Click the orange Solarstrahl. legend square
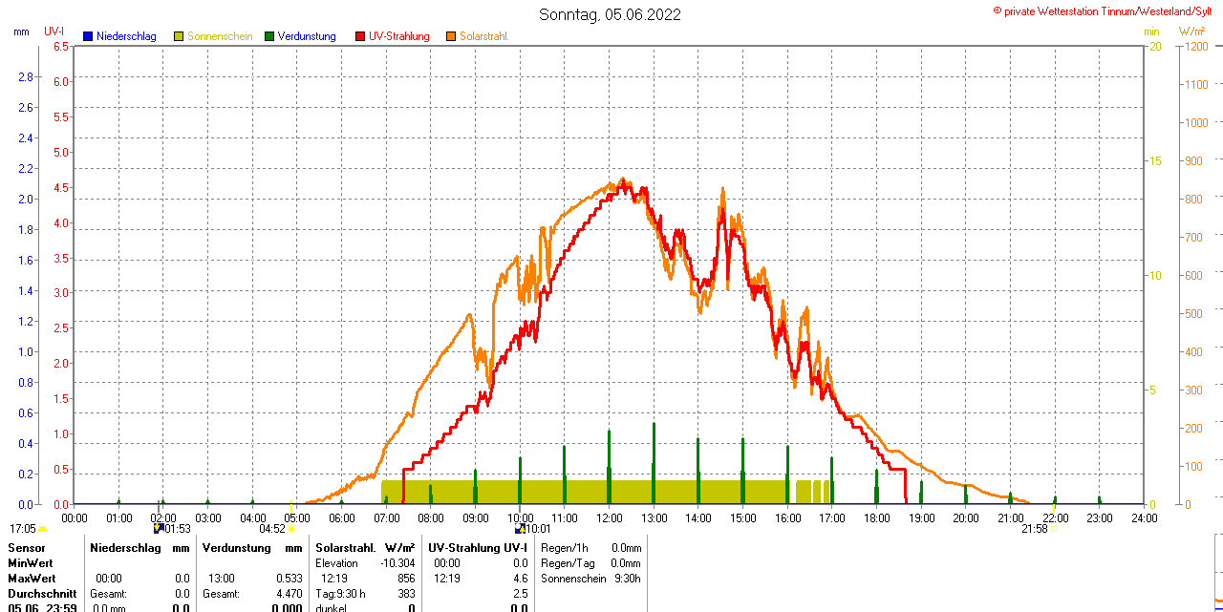 click(451, 36)
